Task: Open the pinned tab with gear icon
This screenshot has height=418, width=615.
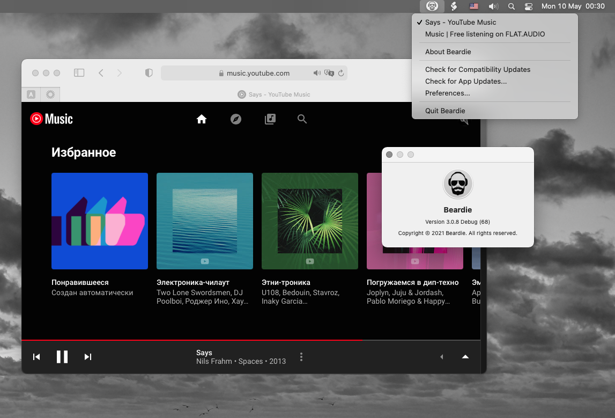Action: [50, 94]
